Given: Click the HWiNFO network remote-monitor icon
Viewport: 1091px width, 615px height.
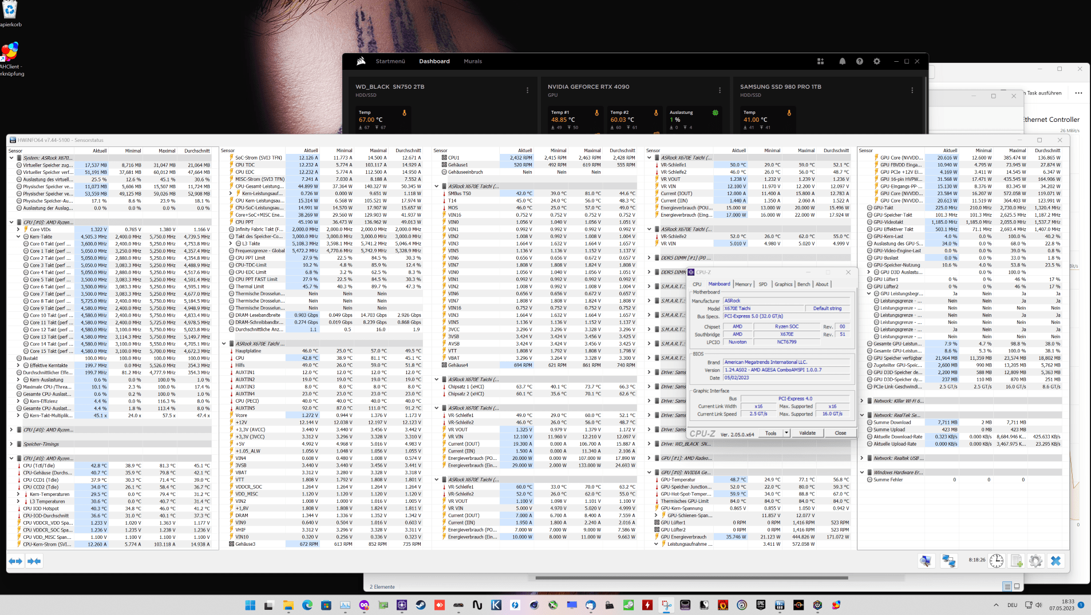Looking at the screenshot, I should click(948, 561).
